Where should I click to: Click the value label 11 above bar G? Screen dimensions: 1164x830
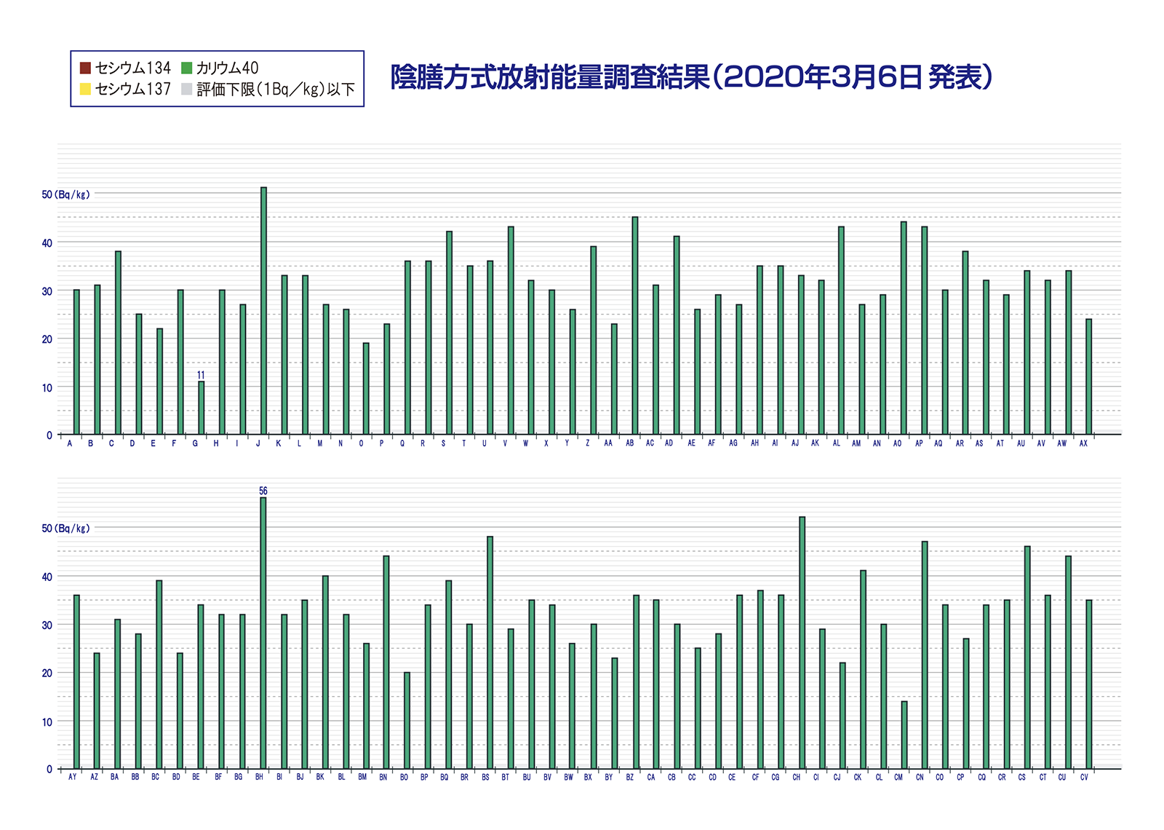pyautogui.click(x=201, y=376)
